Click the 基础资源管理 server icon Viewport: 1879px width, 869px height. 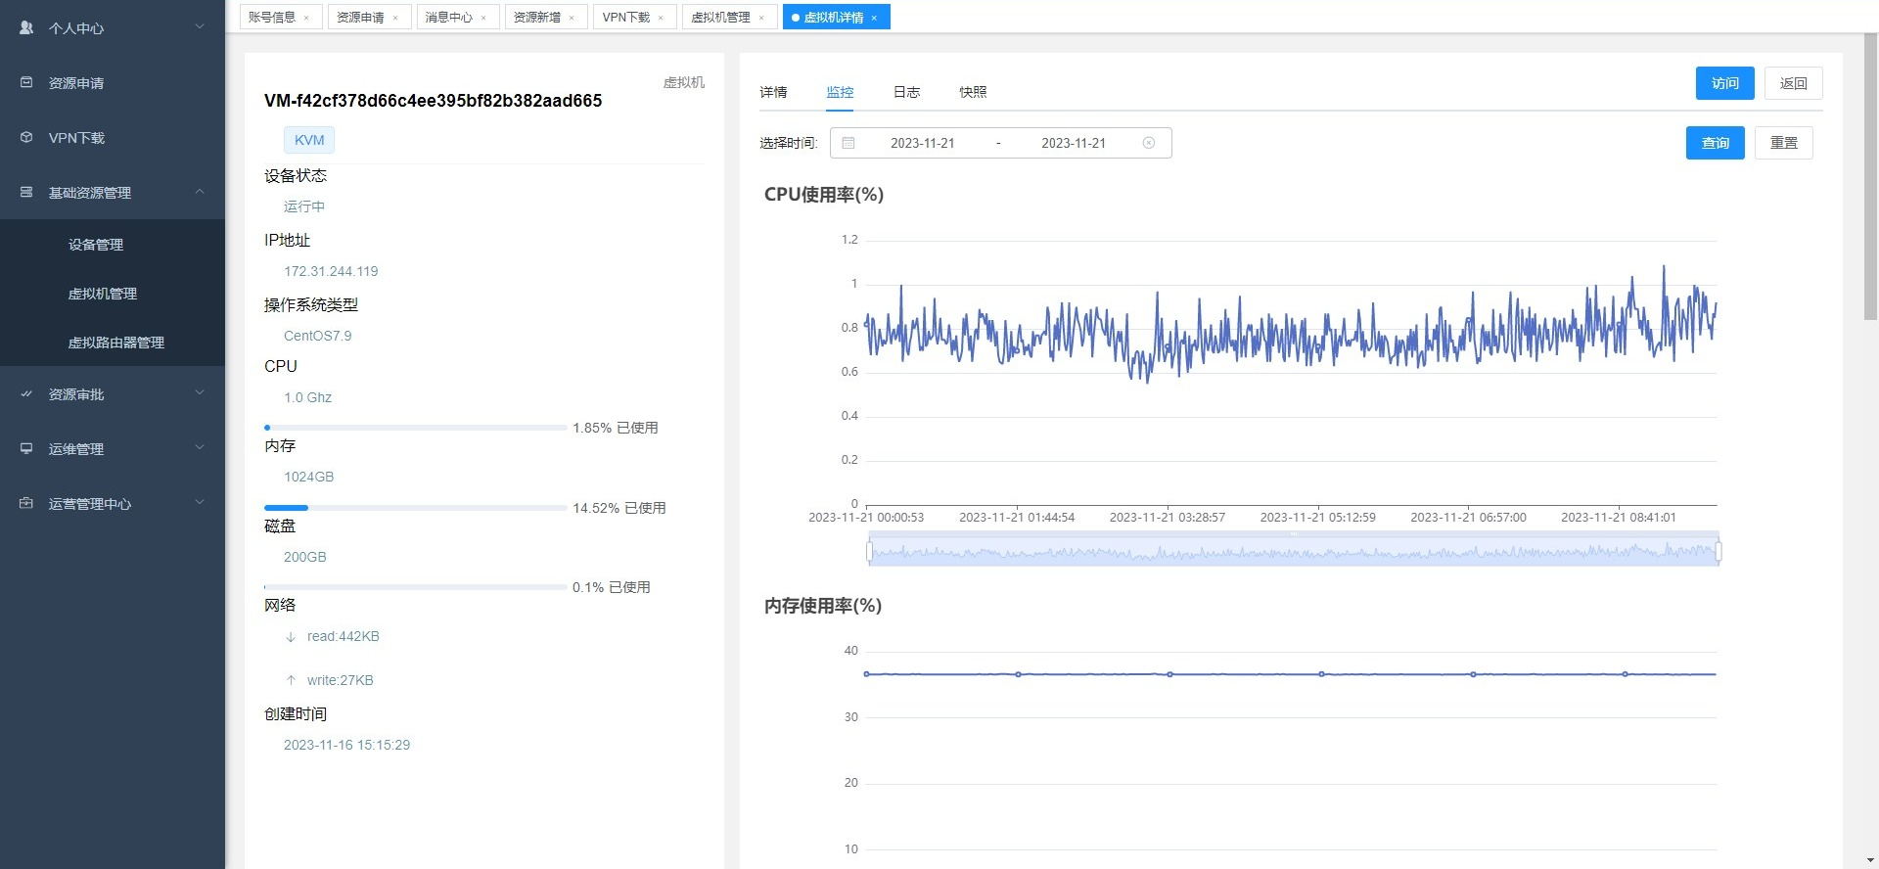click(x=26, y=192)
